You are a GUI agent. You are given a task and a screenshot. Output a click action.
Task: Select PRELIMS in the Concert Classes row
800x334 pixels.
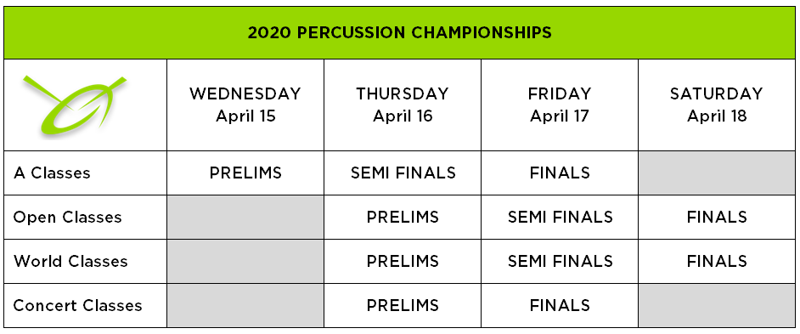(403, 305)
